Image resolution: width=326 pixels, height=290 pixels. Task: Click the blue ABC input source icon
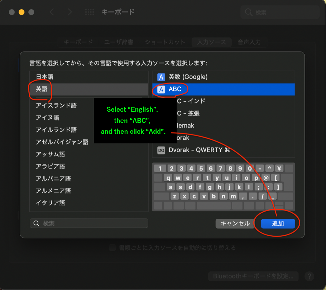(161, 89)
